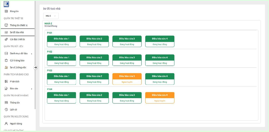Image resolution: width=269 pixels, height=132 pixels.
Task: Click the Thông tin customer icon
Action: [6, 102]
